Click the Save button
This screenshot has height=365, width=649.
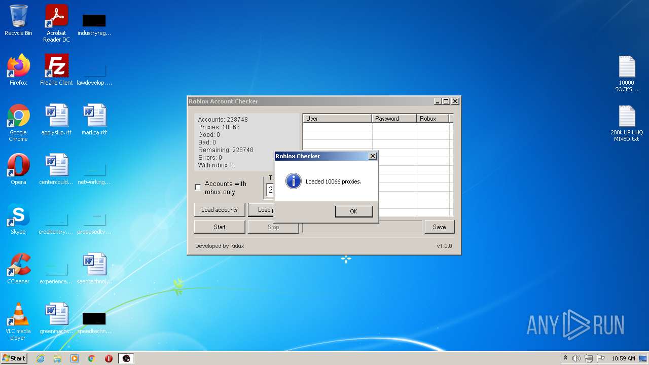440,227
